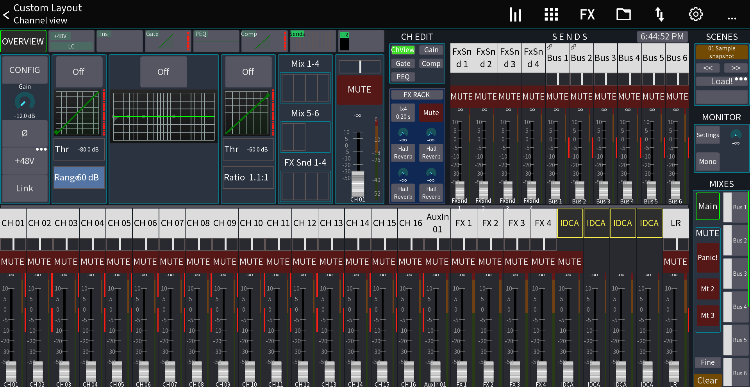Open the overflow menu at top right
The width and height of the screenshot is (750, 387).
(732, 17)
